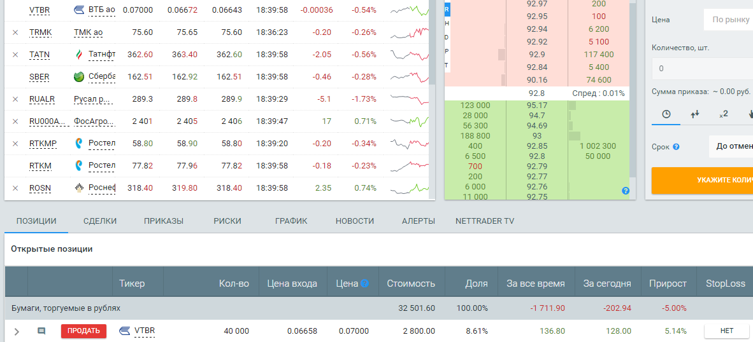Open the ROSN ticker link
The image size is (753, 342).
coord(40,189)
